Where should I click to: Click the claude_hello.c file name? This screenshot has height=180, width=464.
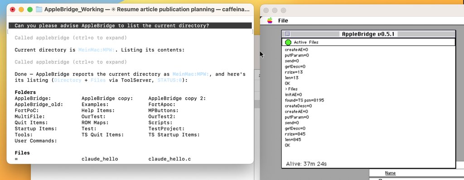coord(169,159)
